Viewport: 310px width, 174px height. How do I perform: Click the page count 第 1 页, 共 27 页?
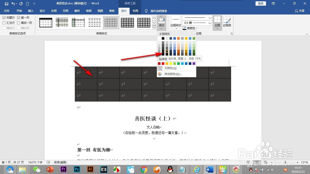(x=13, y=162)
